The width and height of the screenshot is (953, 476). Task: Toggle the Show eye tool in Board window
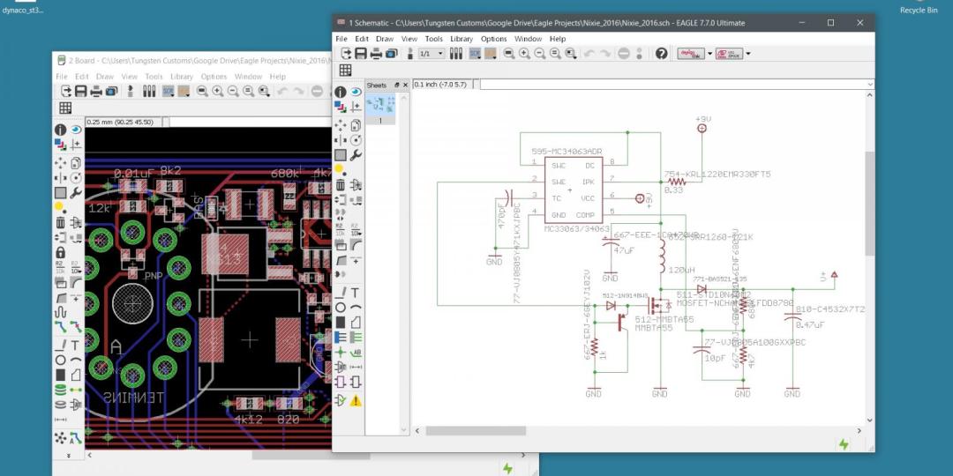pyautogui.click(x=75, y=130)
